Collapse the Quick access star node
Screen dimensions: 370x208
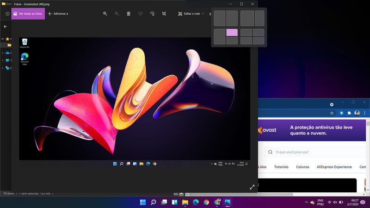[x=3, y=39]
